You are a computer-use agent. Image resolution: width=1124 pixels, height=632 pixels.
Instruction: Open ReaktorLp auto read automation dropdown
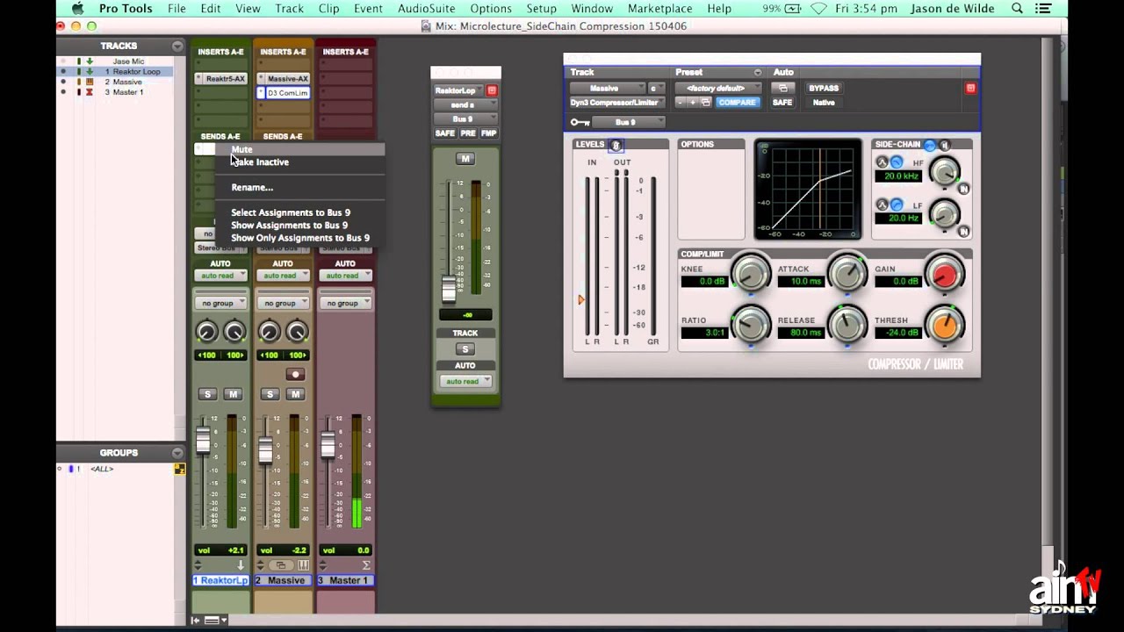(x=220, y=276)
